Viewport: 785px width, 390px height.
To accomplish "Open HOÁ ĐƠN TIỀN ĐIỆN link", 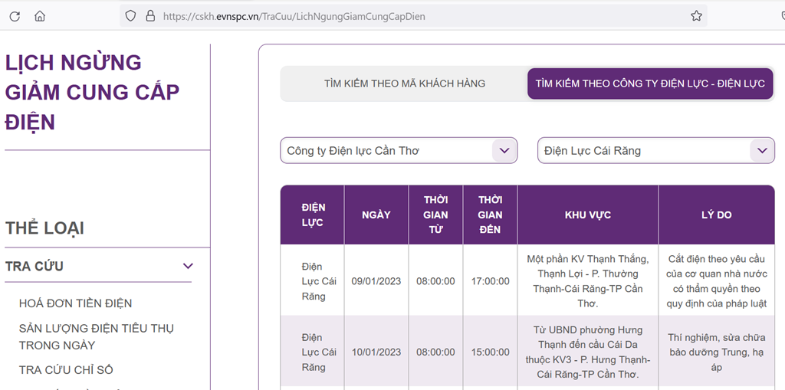I will tap(76, 303).
